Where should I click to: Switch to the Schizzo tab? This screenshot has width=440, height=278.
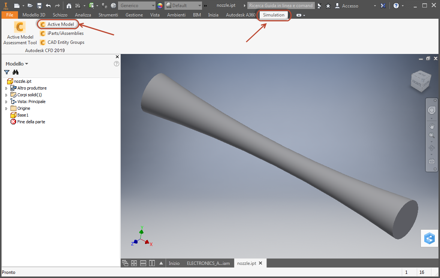[60, 15]
